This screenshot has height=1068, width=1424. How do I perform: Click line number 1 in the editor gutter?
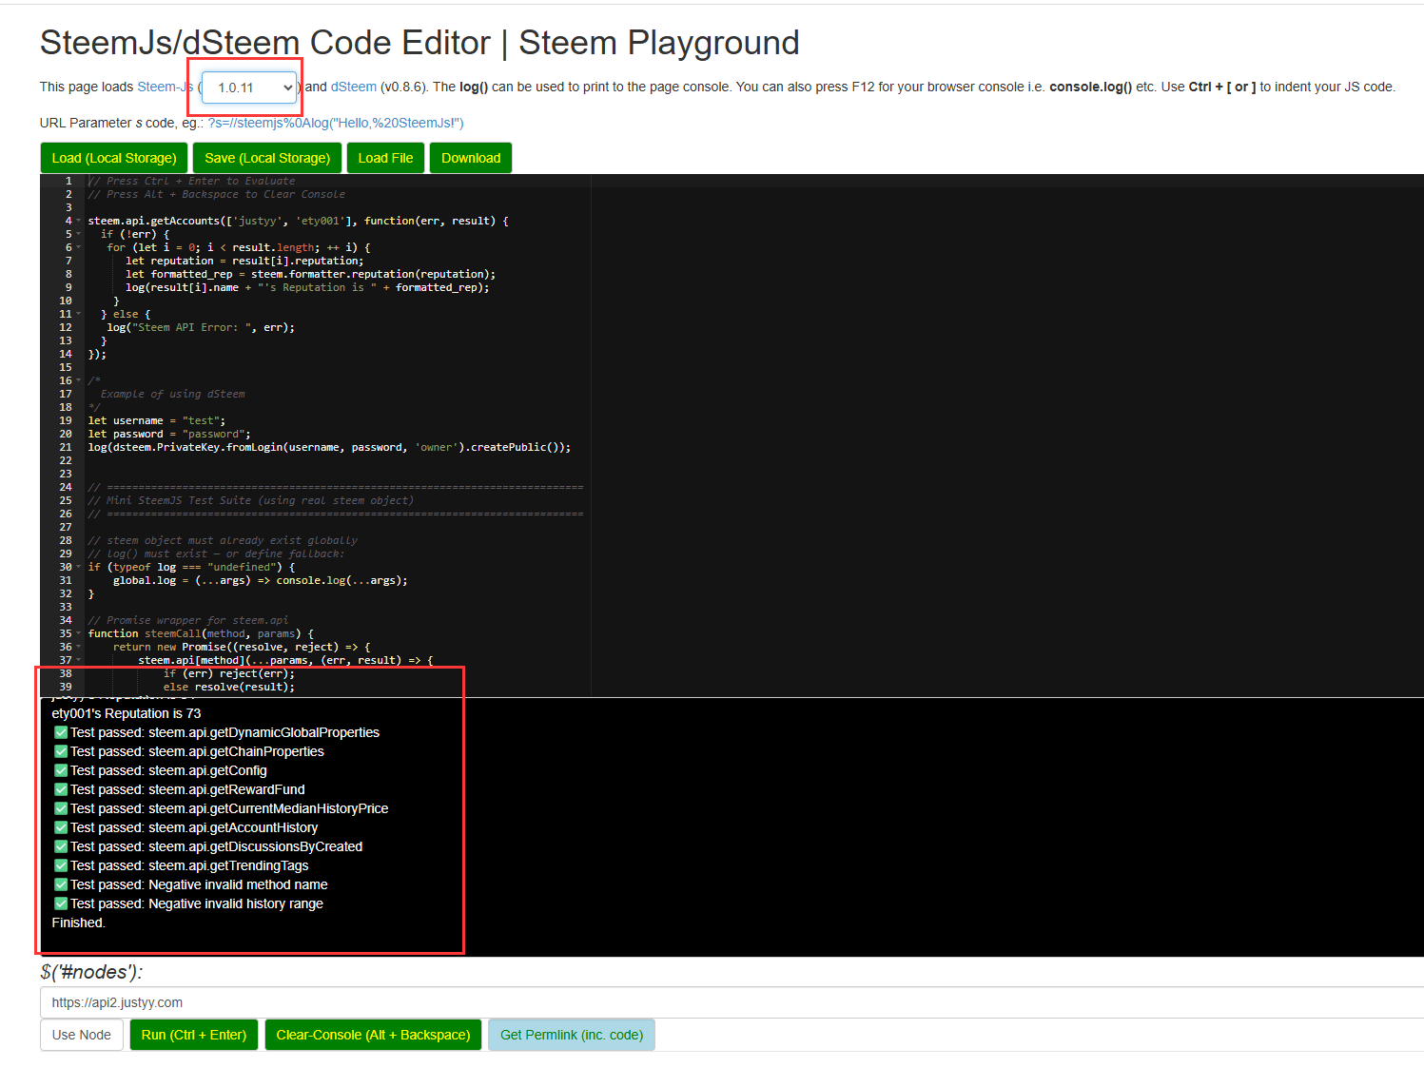[x=68, y=181]
